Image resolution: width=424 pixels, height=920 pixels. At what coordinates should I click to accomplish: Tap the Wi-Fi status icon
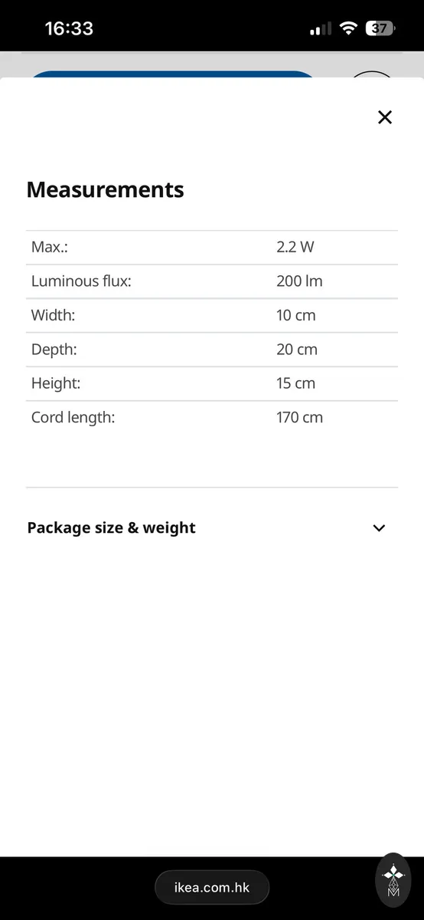[349, 29]
